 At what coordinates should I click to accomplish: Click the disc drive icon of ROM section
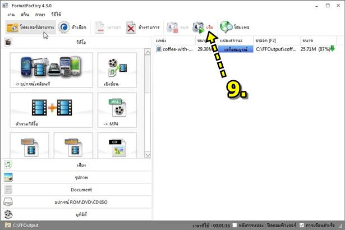[8, 202]
